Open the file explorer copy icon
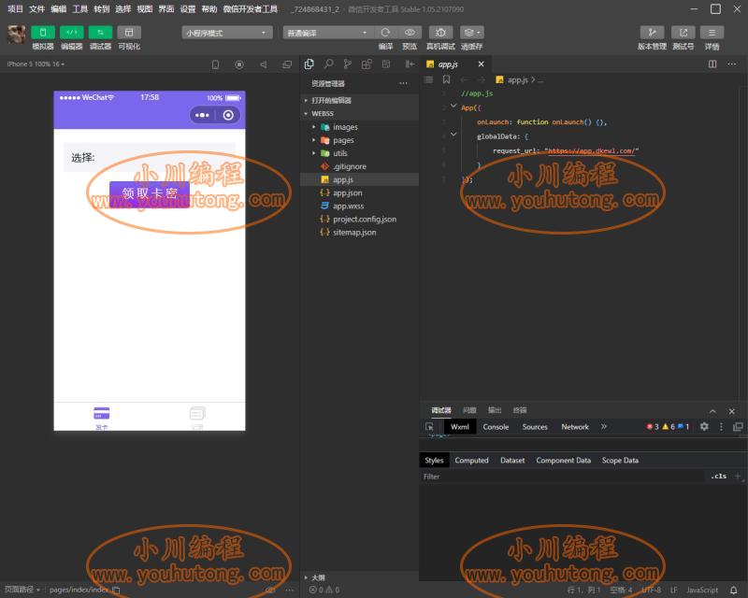Viewport: 748px width, 598px height. pyautogui.click(x=309, y=64)
